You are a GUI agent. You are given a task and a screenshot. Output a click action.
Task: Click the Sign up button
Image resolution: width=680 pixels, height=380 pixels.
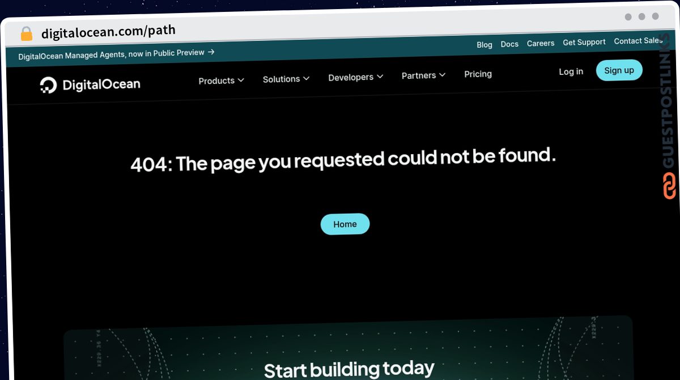click(619, 70)
